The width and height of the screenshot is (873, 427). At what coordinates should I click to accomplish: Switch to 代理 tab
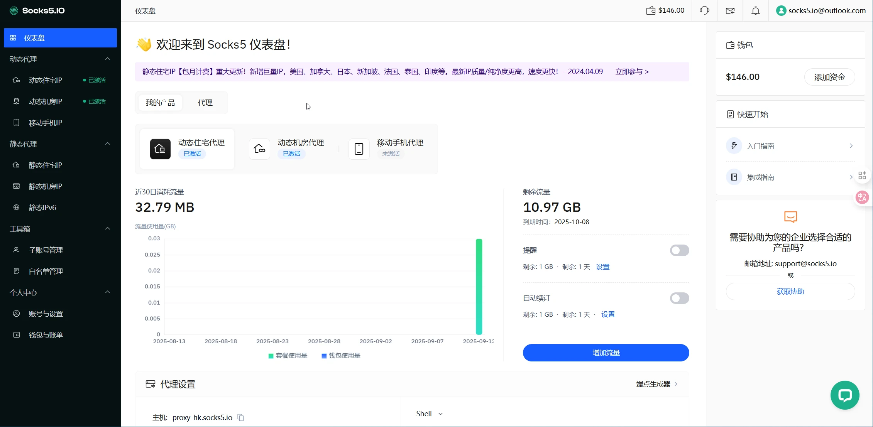[205, 103]
